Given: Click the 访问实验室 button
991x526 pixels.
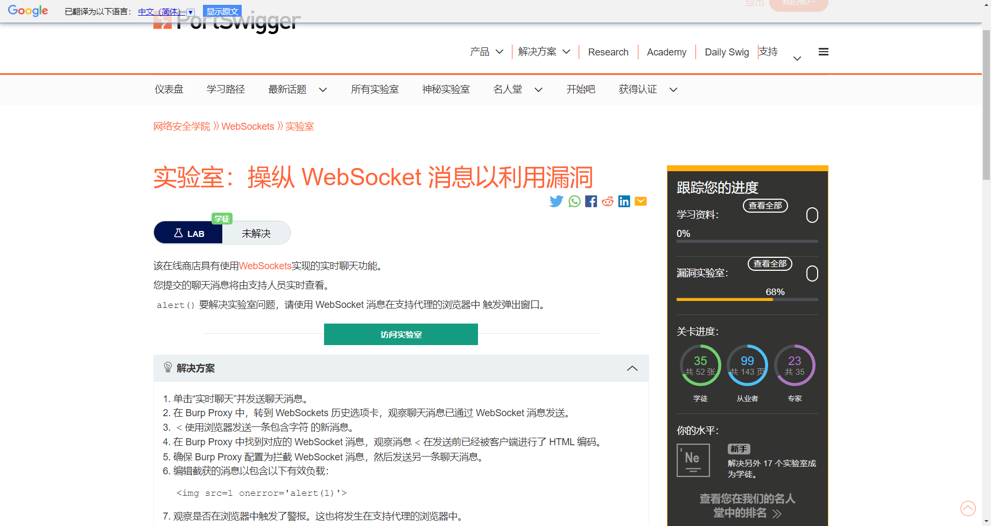Looking at the screenshot, I should tap(400, 334).
